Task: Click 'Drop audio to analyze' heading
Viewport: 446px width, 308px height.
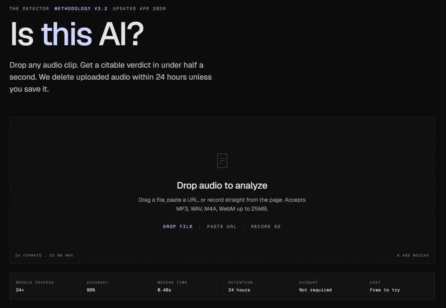Action: coord(222,185)
